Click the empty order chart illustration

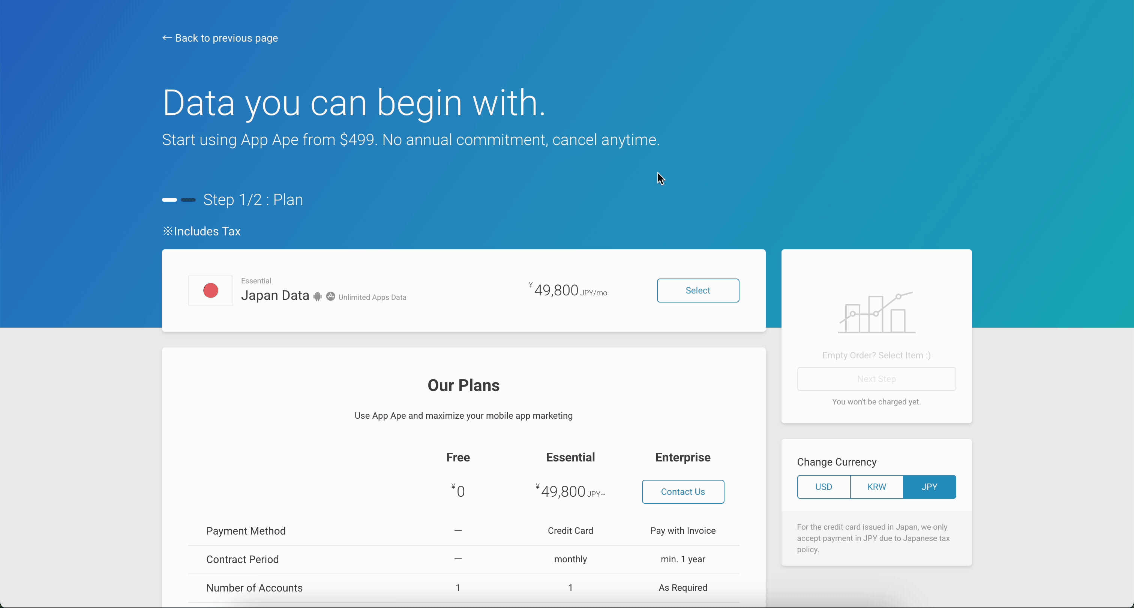coord(876,312)
